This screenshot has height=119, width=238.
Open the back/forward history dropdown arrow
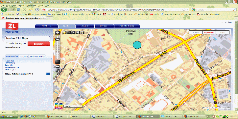(x=13, y=10)
